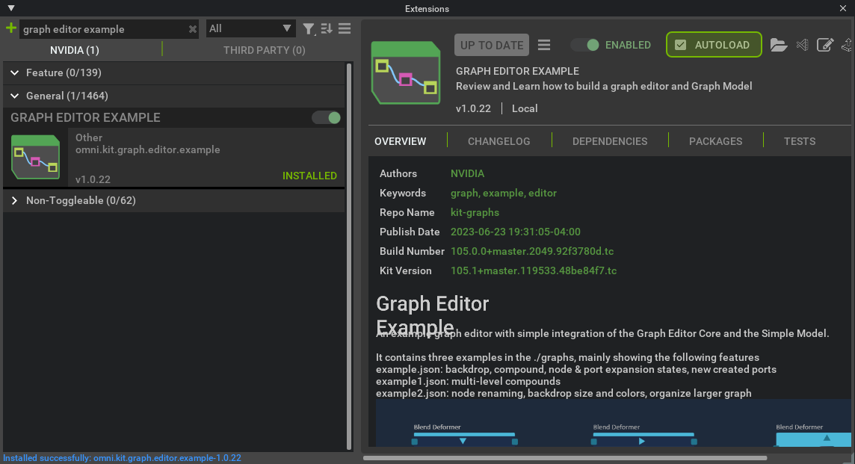855x464 pixels.
Task: Uncheck the AUTOLOAD checkbox
Action: coord(681,45)
